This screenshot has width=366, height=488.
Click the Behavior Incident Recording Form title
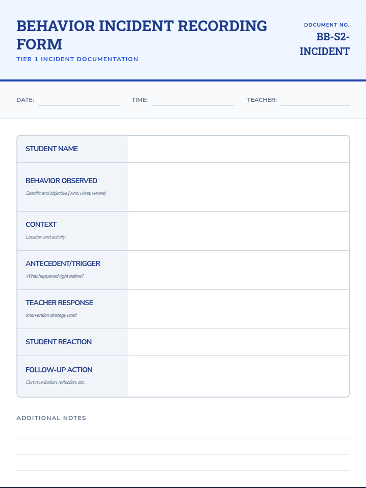click(x=142, y=35)
